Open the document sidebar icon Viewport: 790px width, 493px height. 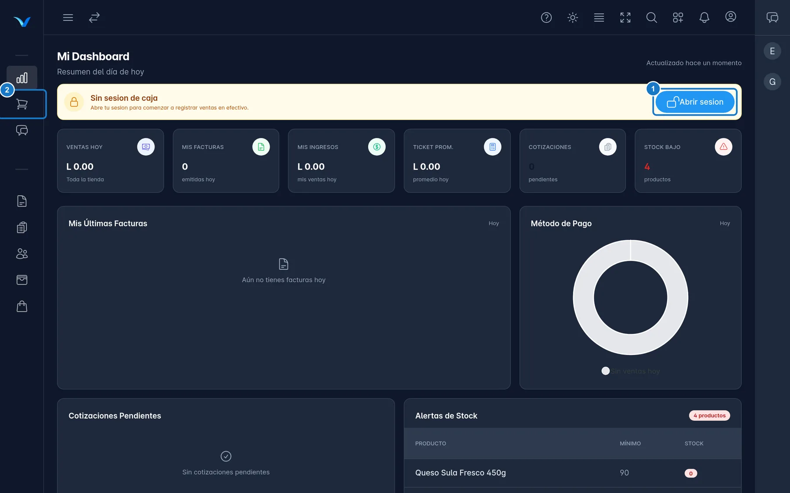coord(22,201)
